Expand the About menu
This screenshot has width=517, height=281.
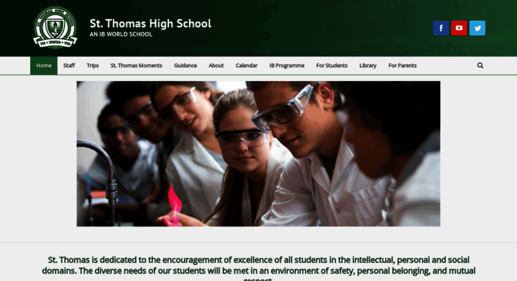point(216,66)
